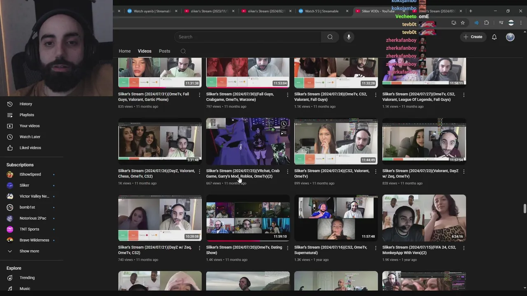Search within channel using magnifier icon
Viewport: 527px width, 296px height.
tap(183, 51)
